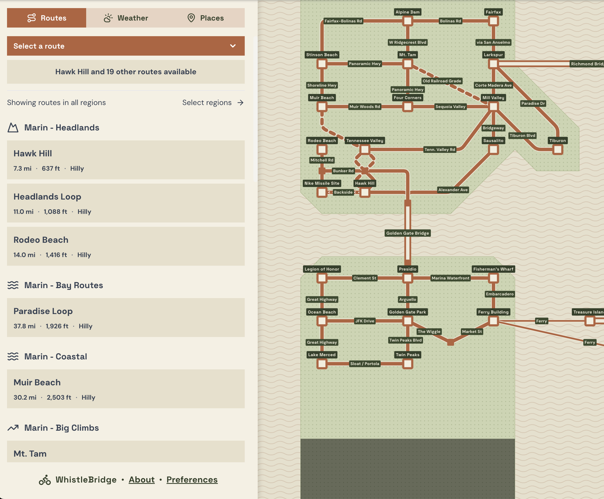604x499 pixels.
Task: Select the Larkspur station node
Action: [494, 64]
